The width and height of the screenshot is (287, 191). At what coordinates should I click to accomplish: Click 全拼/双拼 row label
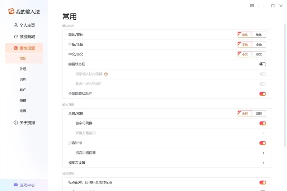pyautogui.click(x=76, y=114)
